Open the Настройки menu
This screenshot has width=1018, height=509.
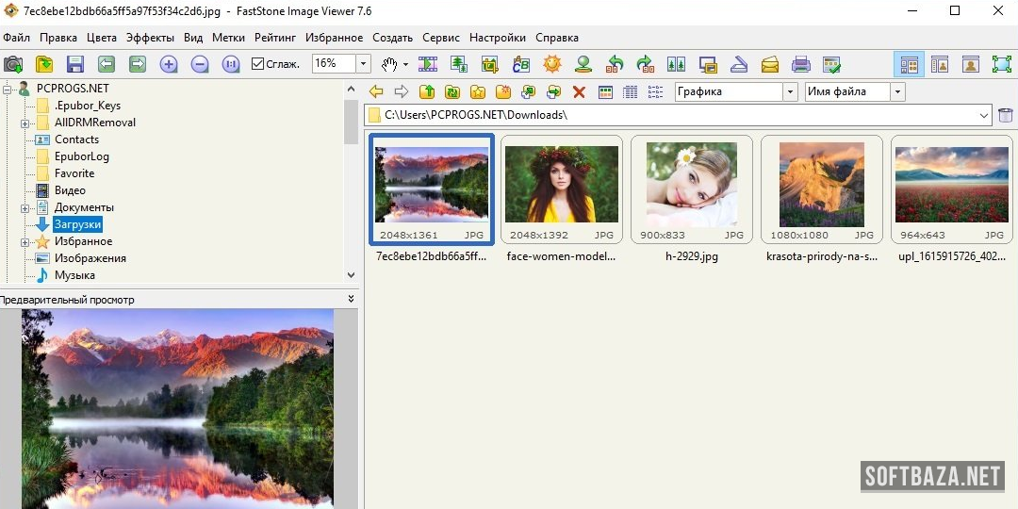[497, 38]
